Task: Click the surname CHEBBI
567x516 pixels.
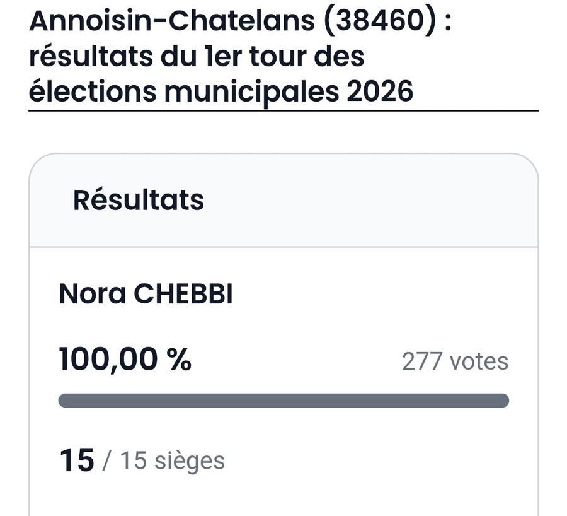Action: (184, 295)
